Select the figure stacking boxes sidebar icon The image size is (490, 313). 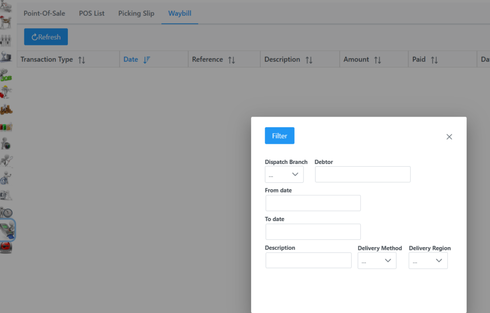click(x=6, y=109)
